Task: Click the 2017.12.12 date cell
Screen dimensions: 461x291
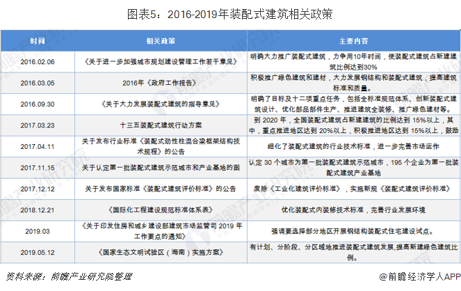Action: pos(37,189)
